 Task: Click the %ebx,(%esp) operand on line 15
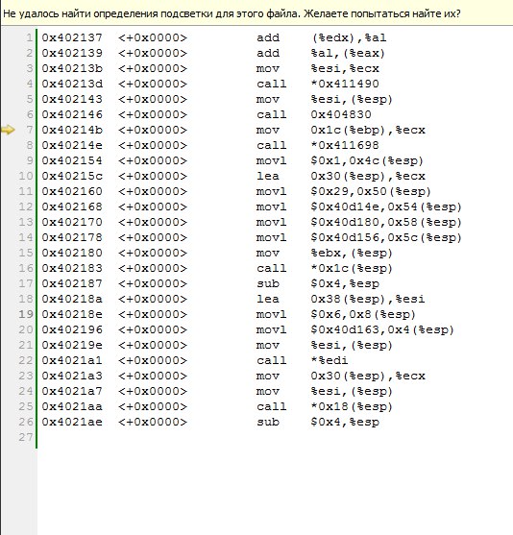tap(352, 253)
